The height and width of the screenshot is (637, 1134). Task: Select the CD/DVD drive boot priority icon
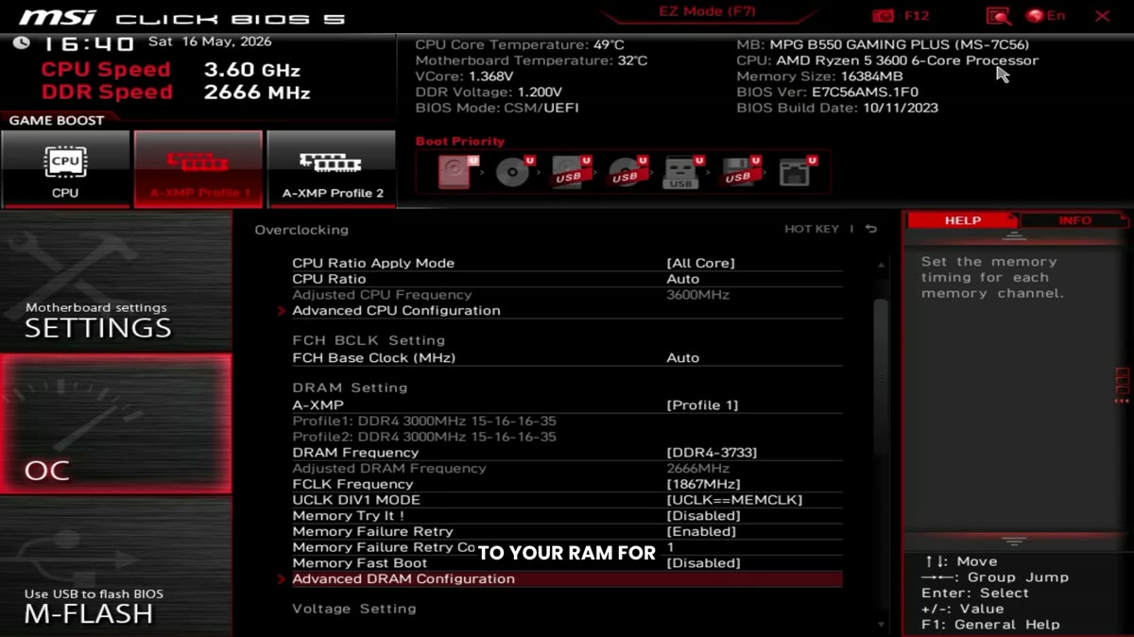513,172
